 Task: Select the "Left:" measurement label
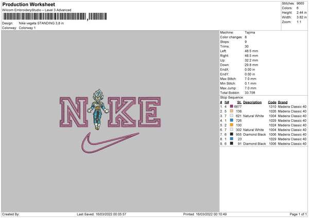(x=224, y=51)
